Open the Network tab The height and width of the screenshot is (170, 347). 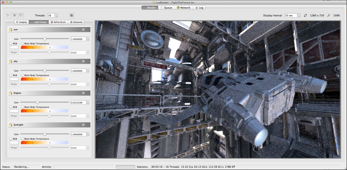[x=184, y=8]
